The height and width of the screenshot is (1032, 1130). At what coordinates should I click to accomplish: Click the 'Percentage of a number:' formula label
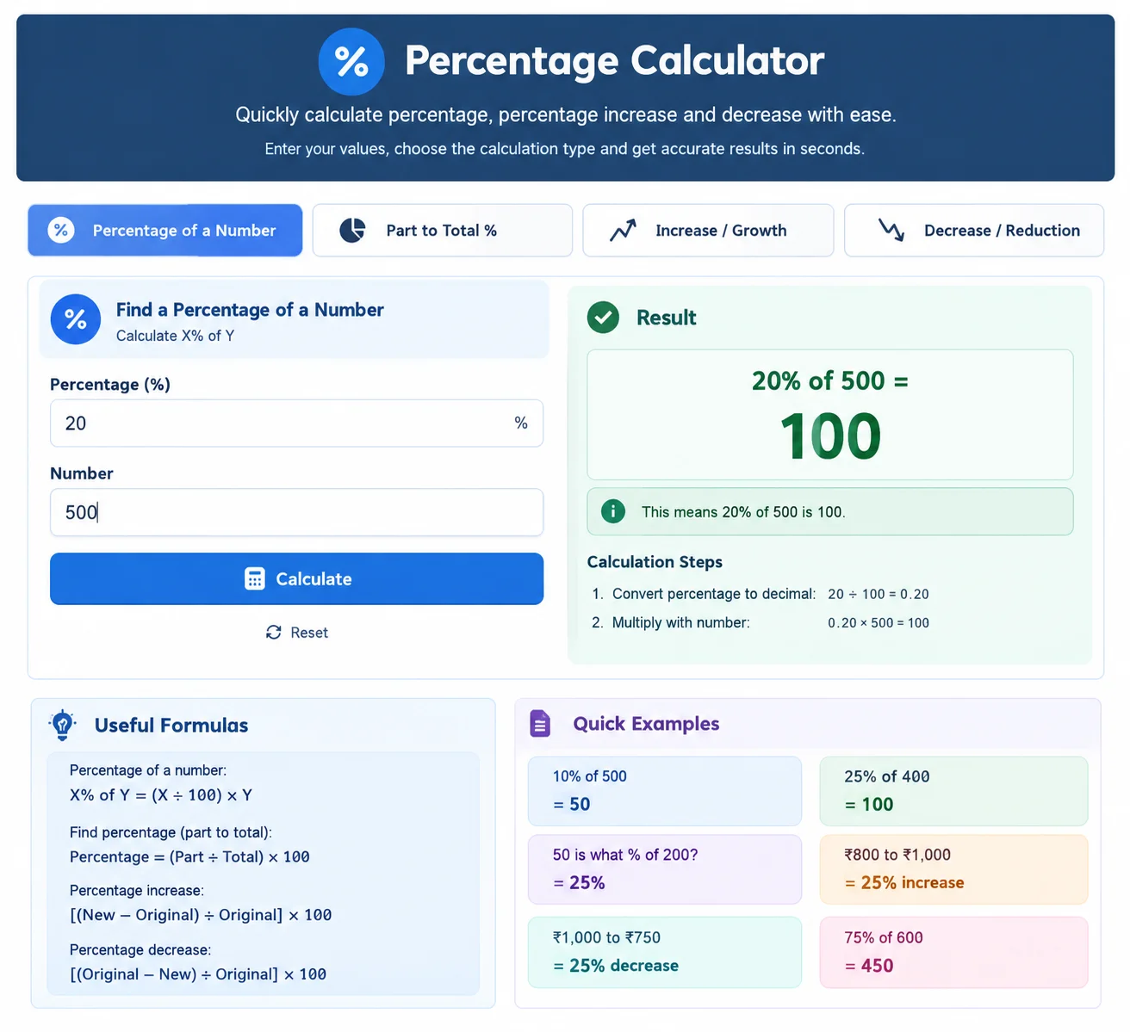tap(148, 770)
